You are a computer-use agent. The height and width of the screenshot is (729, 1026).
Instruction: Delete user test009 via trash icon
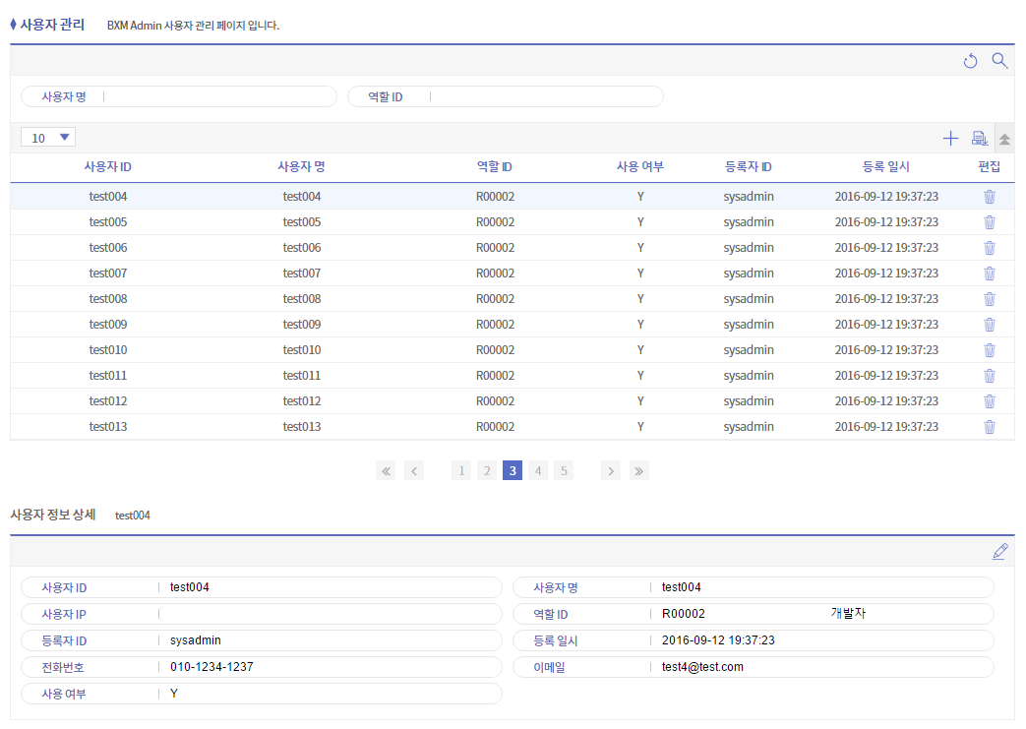990,324
